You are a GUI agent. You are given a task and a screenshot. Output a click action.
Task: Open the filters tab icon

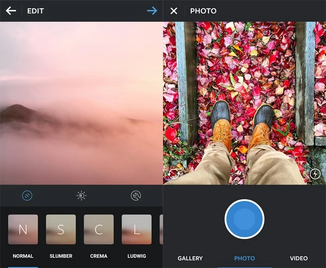(27, 195)
